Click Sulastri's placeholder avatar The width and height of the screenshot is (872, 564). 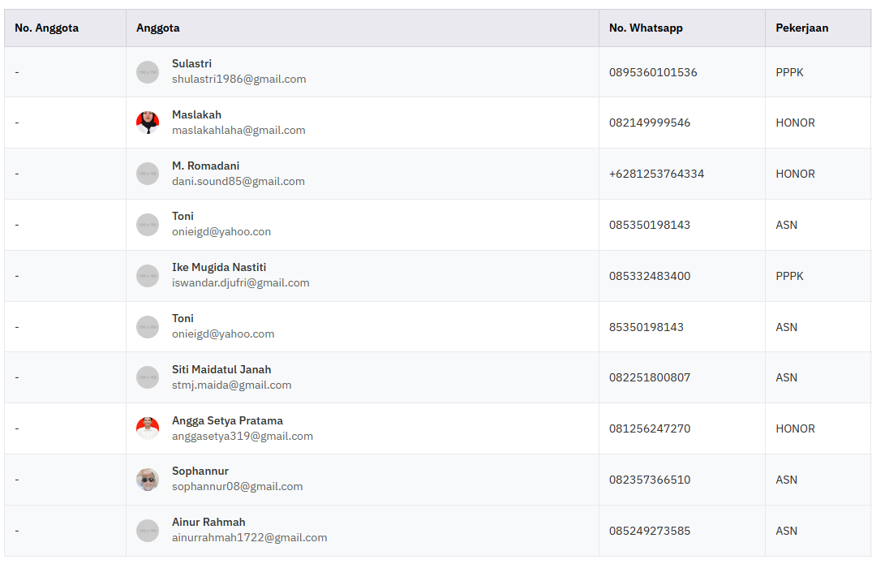tap(148, 72)
